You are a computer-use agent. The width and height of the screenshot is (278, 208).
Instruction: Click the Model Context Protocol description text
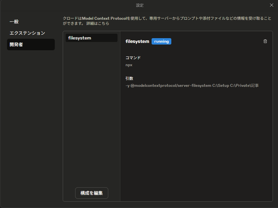point(143,18)
